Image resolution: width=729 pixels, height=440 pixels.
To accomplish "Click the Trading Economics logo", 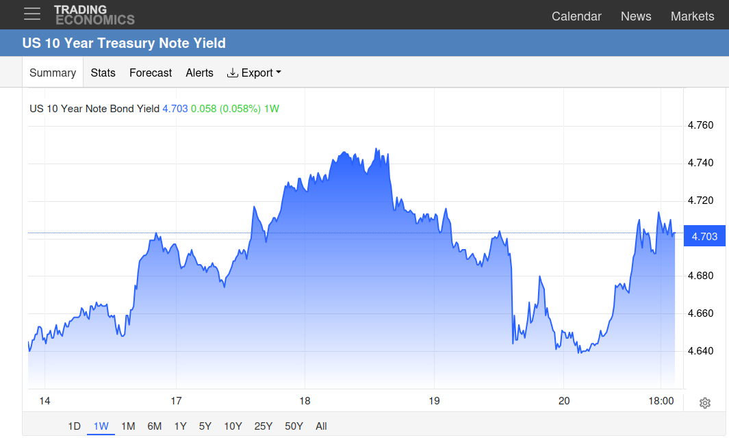I will pos(94,15).
